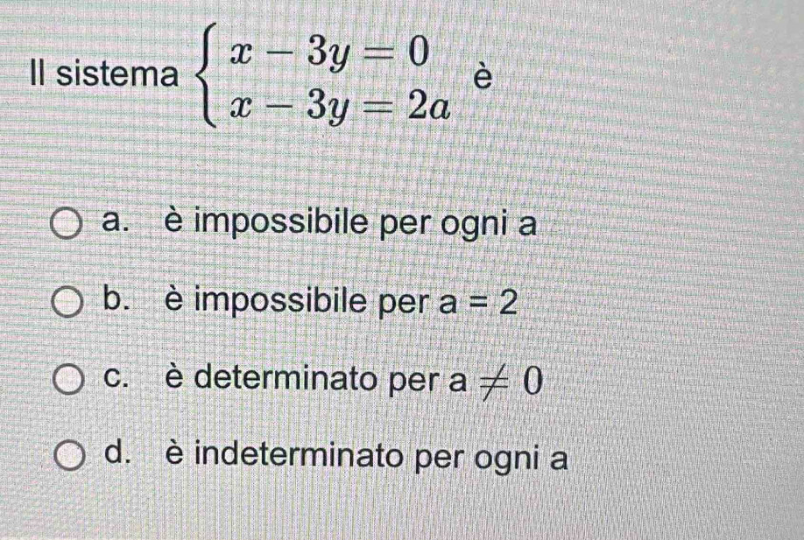Click the text 'è impossibile per ogni a'
Image resolution: width=804 pixels, height=540 pixels.
click(x=350, y=224)
